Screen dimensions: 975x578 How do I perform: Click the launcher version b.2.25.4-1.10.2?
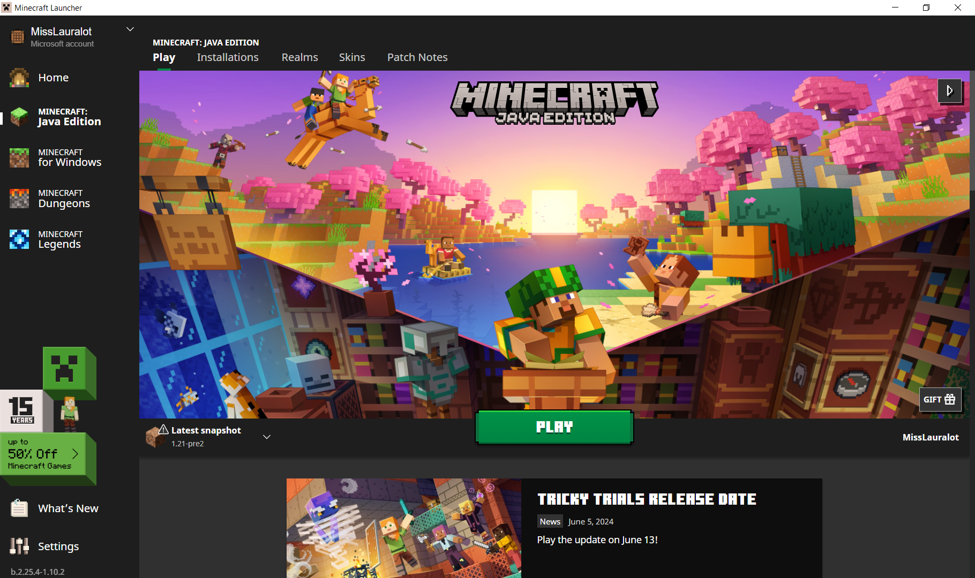click(37, 572)
